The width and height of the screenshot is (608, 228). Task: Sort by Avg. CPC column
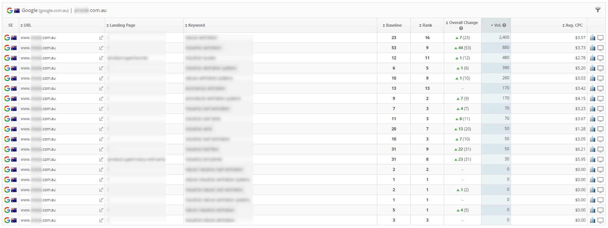tap(572, 25)
